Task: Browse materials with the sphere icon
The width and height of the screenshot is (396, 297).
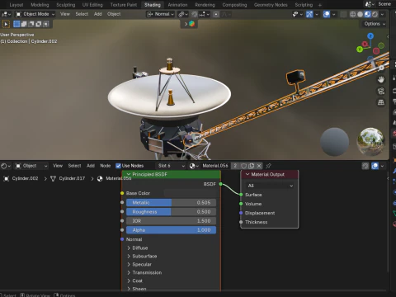Action: coord(194,166)
